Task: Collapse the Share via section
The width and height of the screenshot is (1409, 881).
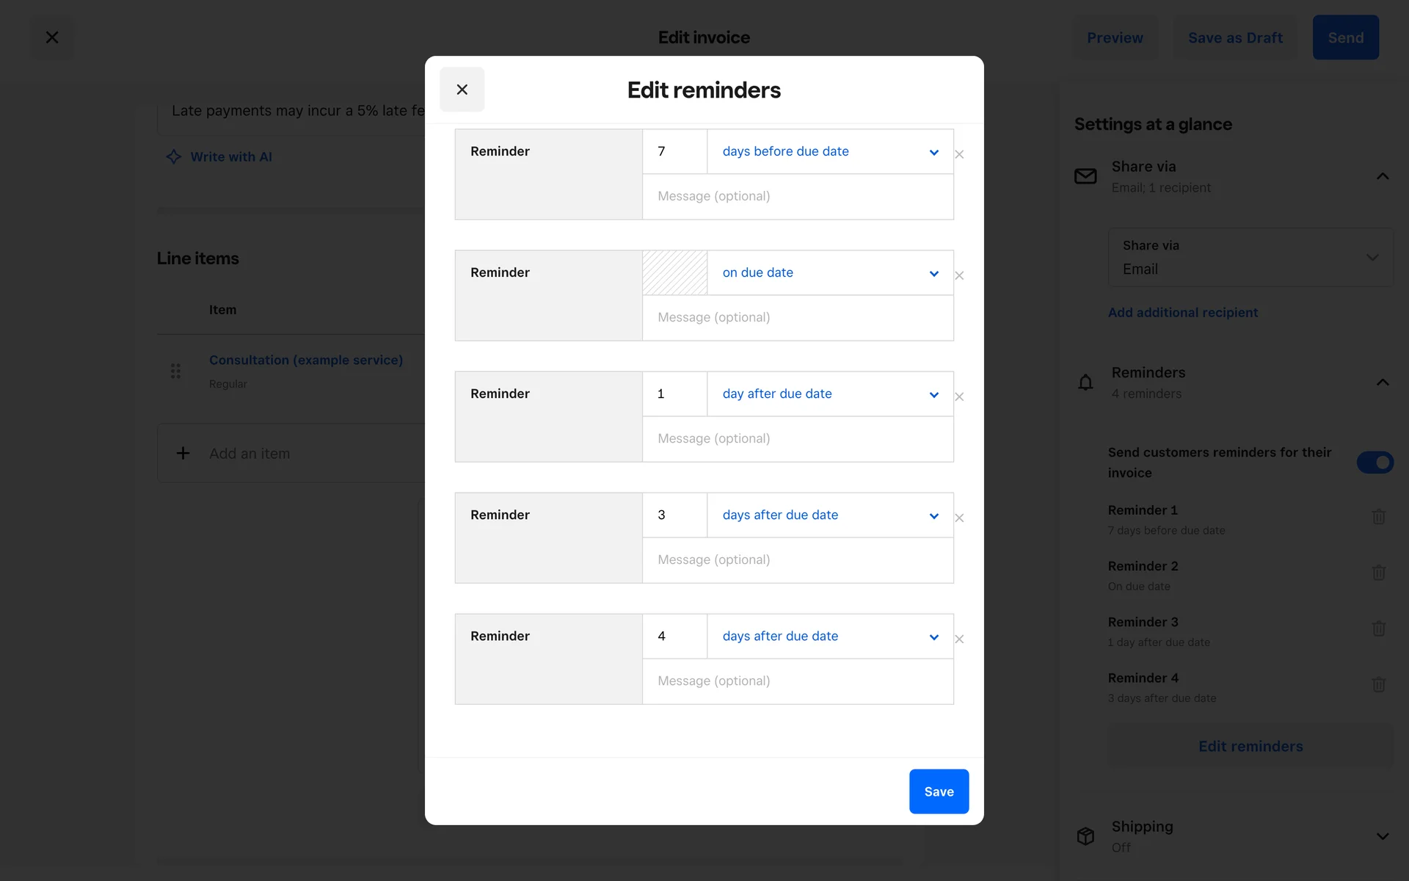Action: [x=1383, y=176]
